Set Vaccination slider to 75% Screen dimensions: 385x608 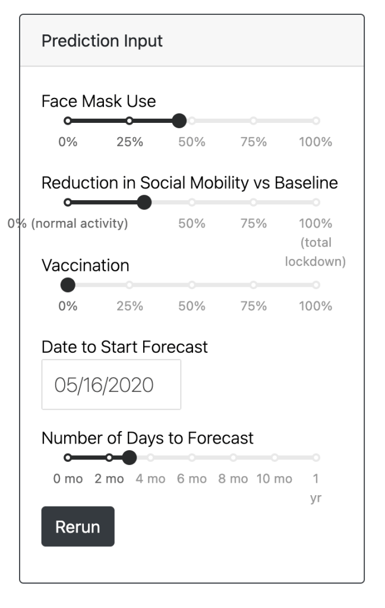point(254,285)
